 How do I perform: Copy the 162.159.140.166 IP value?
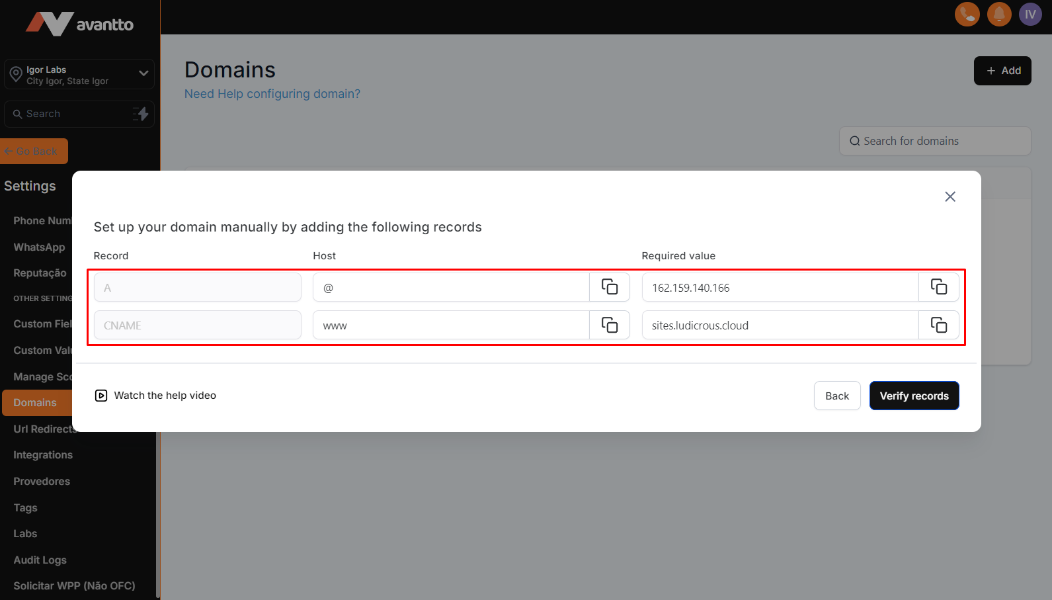[938, 287]
